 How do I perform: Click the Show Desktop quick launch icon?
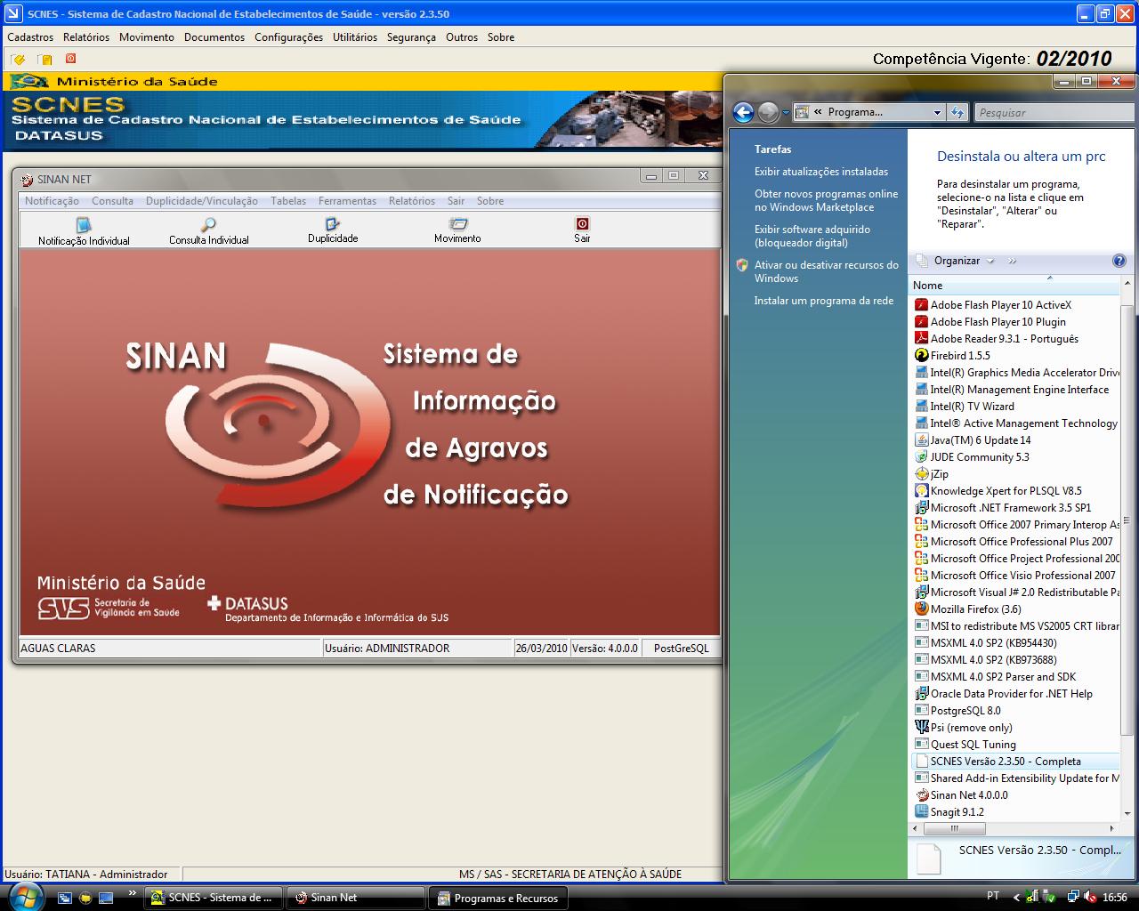pyautogui.click(x=106, y=898)
